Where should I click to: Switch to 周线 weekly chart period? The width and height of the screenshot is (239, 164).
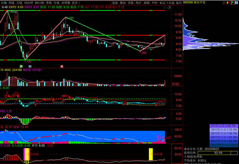click(11, 3)
